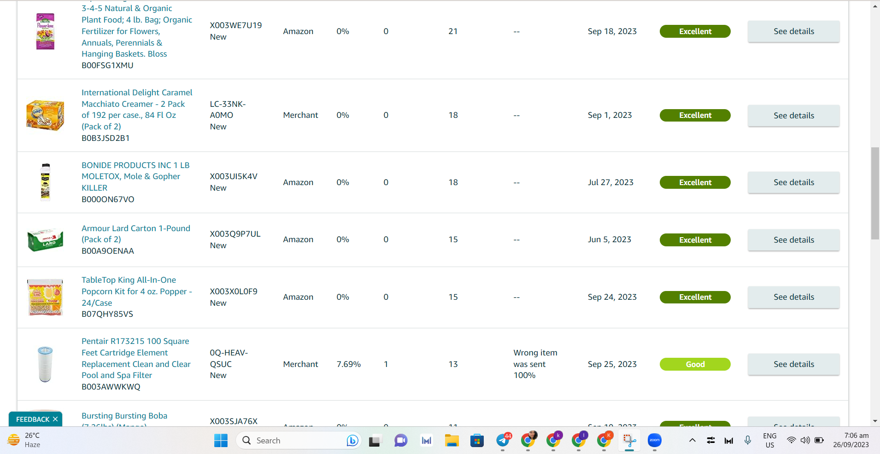Click the scrollbar up arrow
The height and width of the screenshot is (454, 880).
point(875,6)
